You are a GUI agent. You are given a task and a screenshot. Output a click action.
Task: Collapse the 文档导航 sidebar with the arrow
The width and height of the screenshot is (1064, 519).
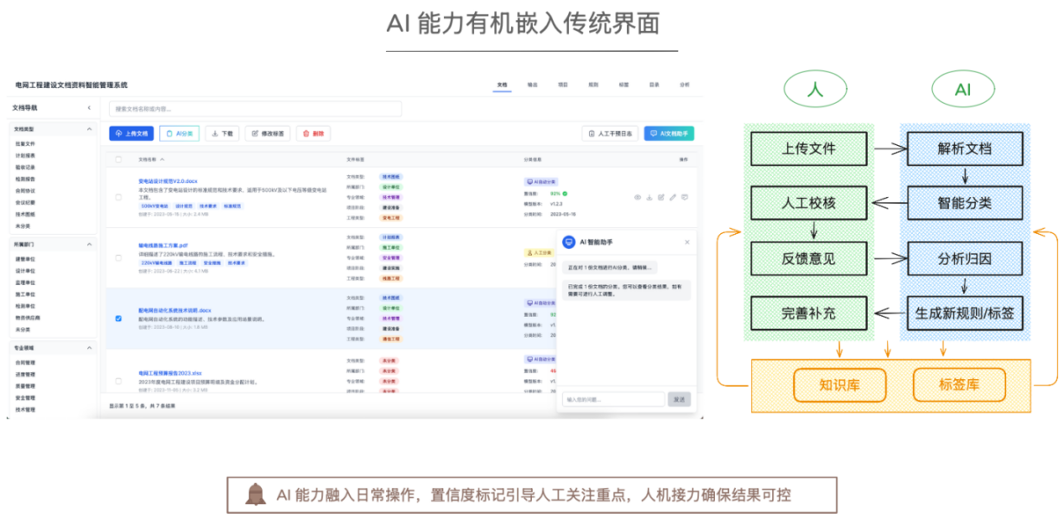pos(90,108)
